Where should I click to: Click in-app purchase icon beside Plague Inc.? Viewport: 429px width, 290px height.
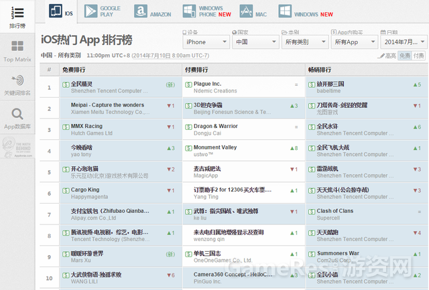[x=188, y=84]
